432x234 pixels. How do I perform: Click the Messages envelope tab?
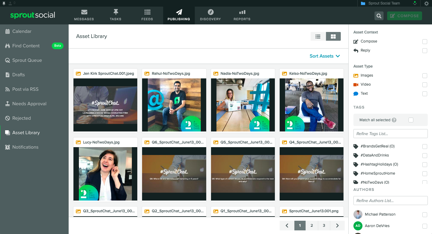click(x=84, y=15)
